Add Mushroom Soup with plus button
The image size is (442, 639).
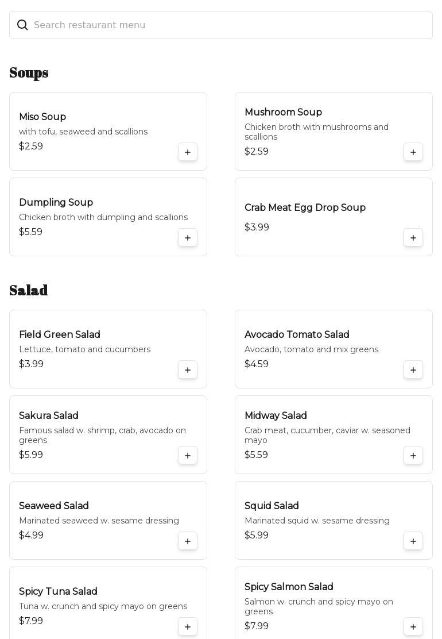pyautogui.click(x=413, y=152)
